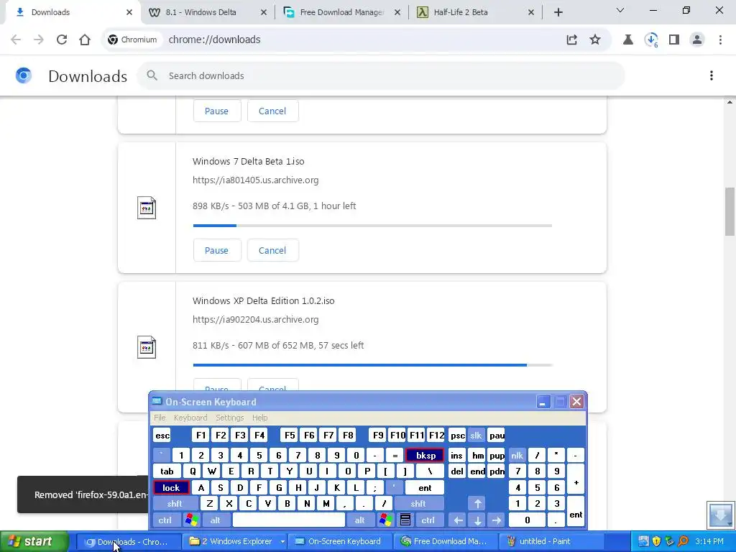Close the Free Download Manager tab
Viewport: 736px width, 552px height.
[x=397, y=12]
